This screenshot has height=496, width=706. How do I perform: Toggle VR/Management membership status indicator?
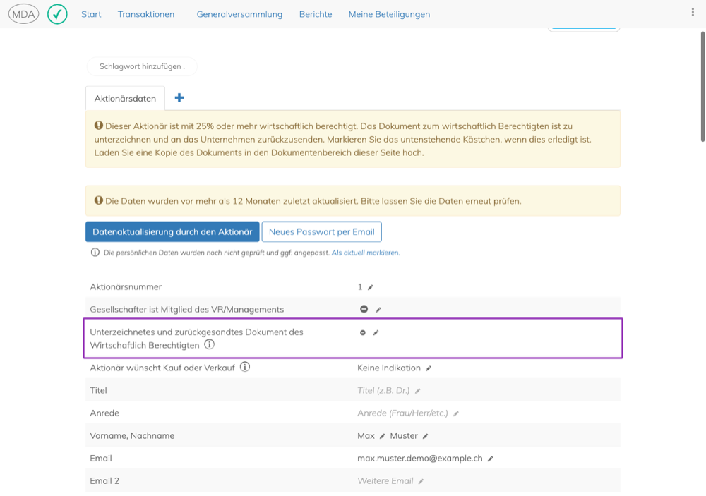364,309
